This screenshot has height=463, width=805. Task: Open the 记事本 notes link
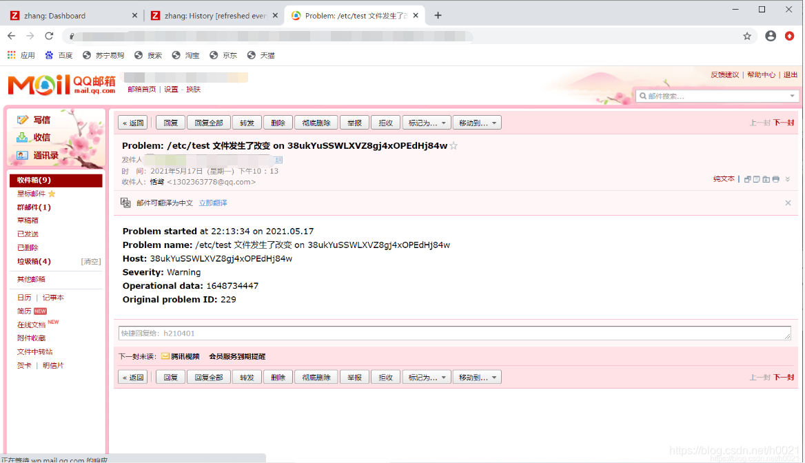53,298
